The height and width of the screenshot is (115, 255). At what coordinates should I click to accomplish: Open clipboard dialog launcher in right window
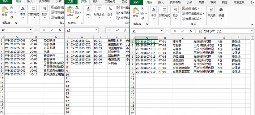pyautogui.click(x=147, y=24)
